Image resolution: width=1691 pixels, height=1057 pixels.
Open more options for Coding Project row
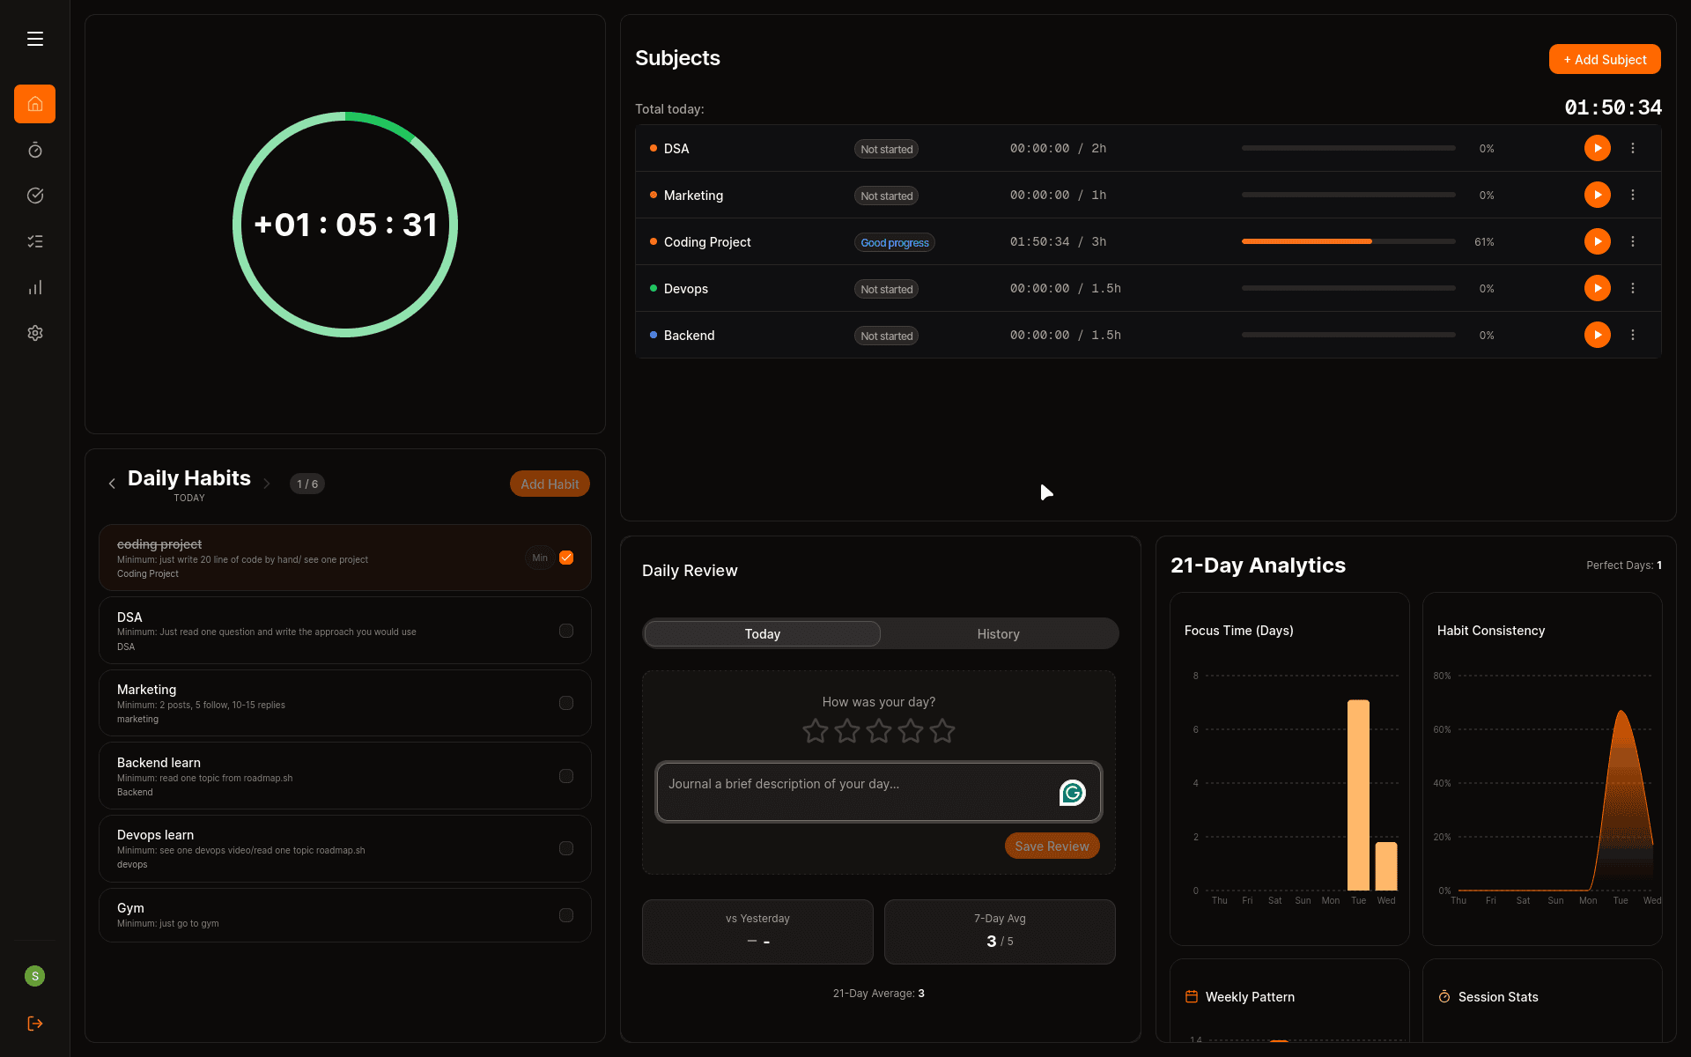point(1633,241)
